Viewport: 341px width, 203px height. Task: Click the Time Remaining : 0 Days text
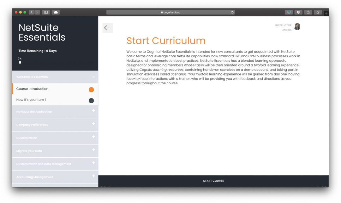point(37,51)
